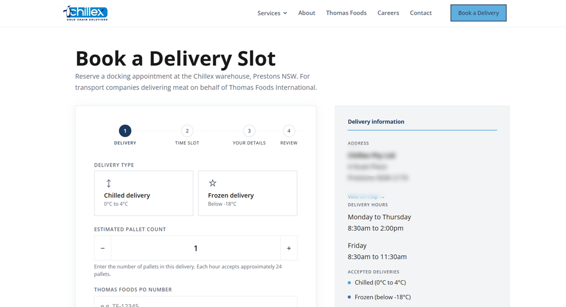The height and width of the screenshot is (307, 566).
Task: Choose the Chilled delivery card
Action: [144, 193]
